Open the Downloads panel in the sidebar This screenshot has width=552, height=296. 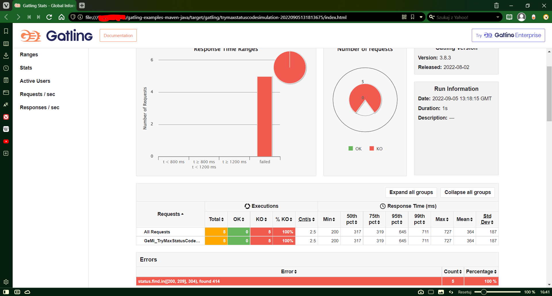tap(6, 55)
